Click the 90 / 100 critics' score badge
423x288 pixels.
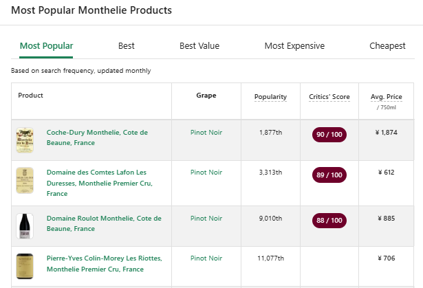tap(329, 134)
